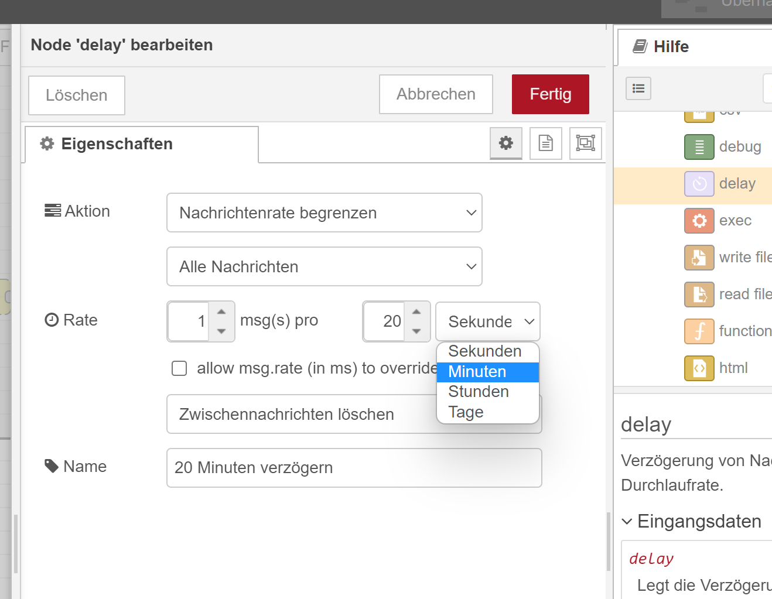The image size is (772, 599).
Task: Select the write file node icon
Action: [699, 258]
